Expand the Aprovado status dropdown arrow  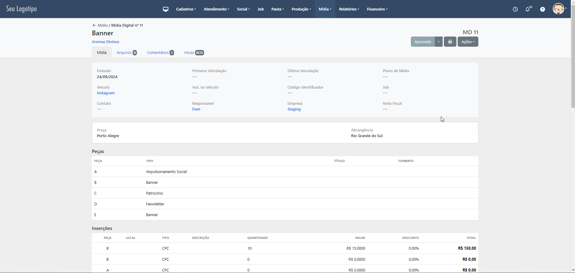(x=438, y=42)
